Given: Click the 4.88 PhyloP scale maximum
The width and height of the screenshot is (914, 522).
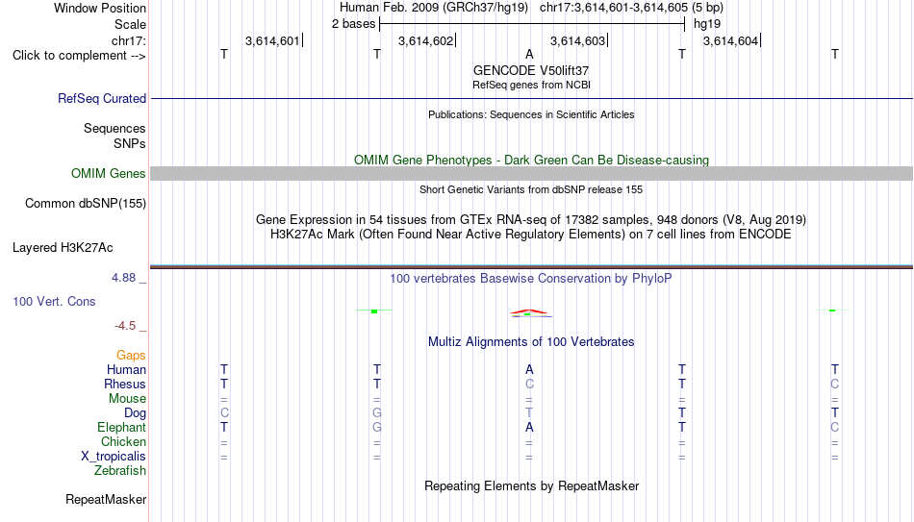Looking at the screenshot, I should pos(123,278).
